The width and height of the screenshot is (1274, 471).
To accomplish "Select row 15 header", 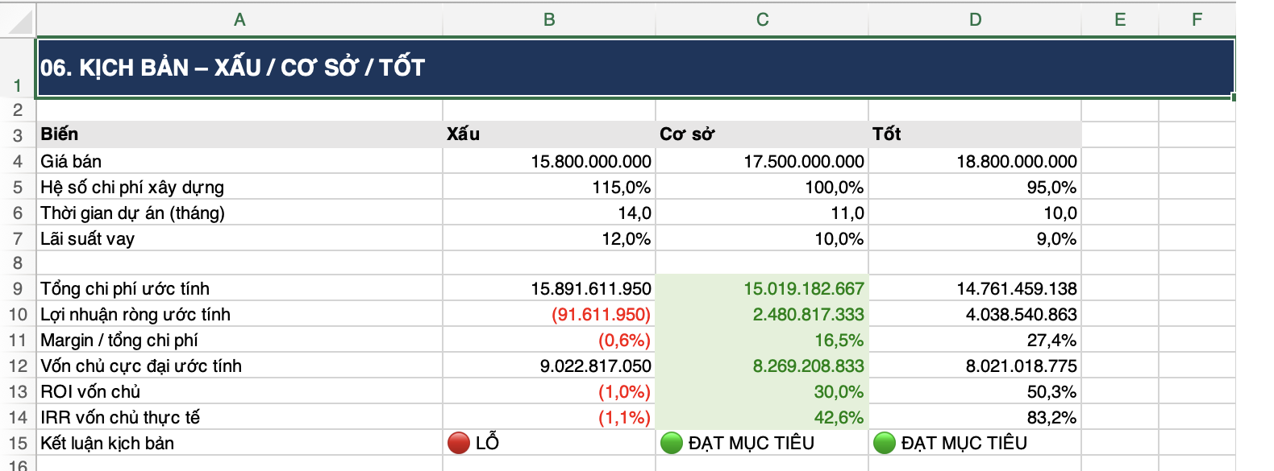I will click(18, 443).
